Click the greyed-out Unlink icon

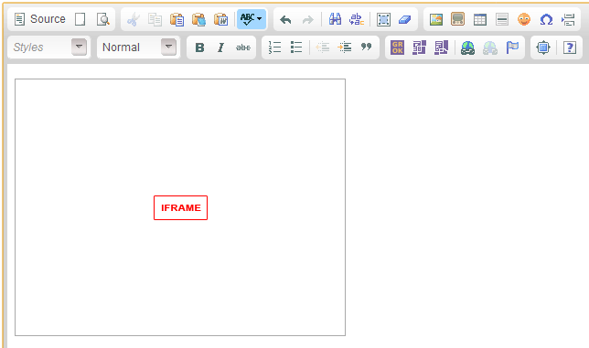click(490, 47)
